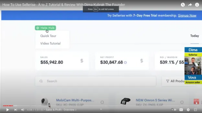Open the MobiCam Multi-Purpos... product link

pyautogui.click(x=75, y=100)
